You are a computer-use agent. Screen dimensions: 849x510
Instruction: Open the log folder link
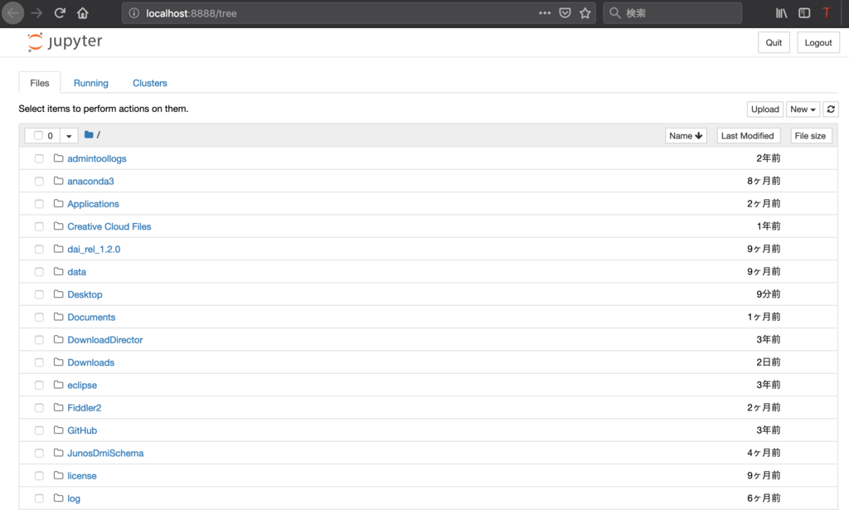pyautogui.click(x=74, y=498)
